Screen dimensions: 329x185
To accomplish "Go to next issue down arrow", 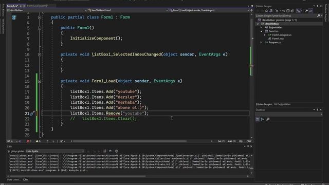I will pos(53,141).
